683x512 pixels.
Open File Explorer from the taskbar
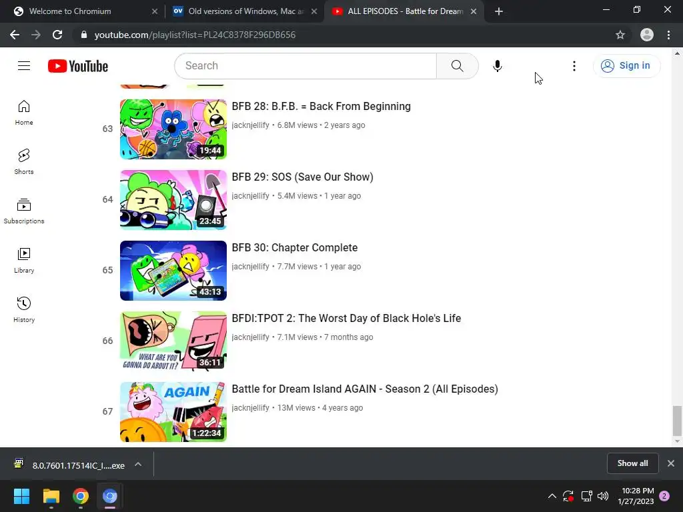51,496
